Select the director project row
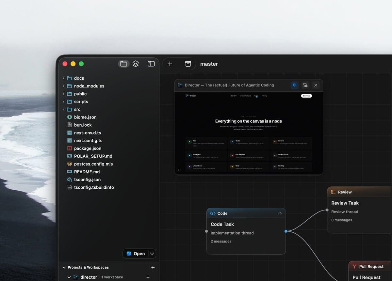The height and width of the screenshot is (281, 392). coord(108,277)
